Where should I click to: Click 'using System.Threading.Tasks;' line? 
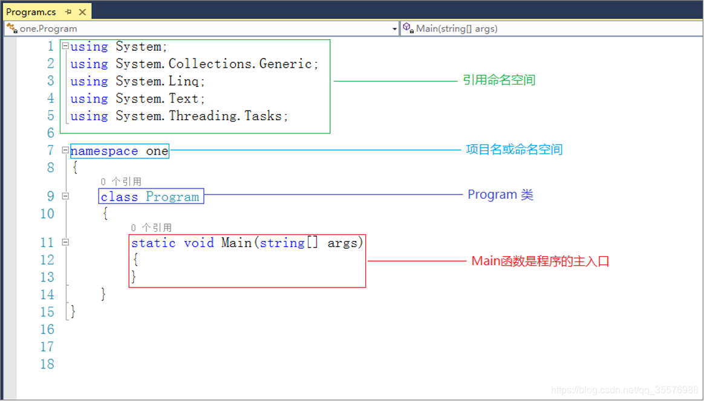point(179,116)
